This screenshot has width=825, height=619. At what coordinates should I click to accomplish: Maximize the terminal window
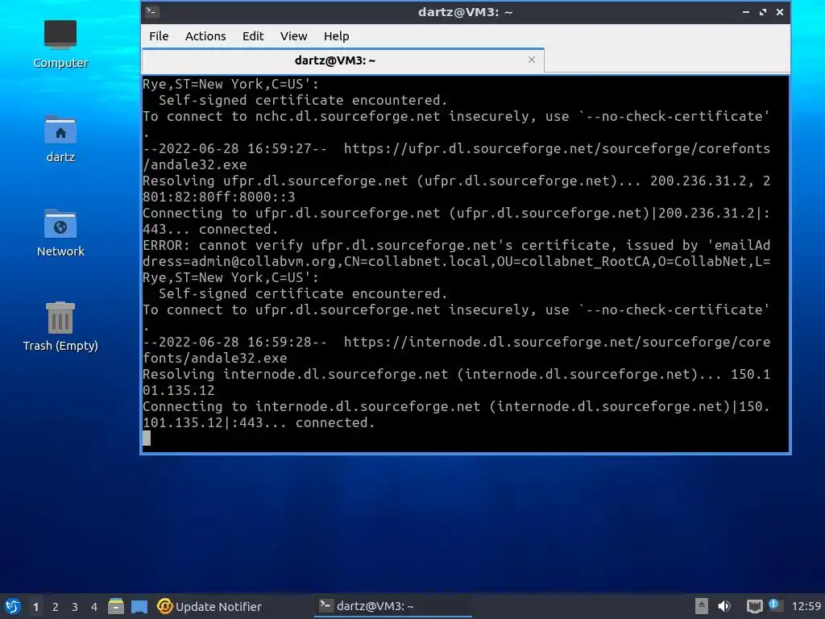763,11
